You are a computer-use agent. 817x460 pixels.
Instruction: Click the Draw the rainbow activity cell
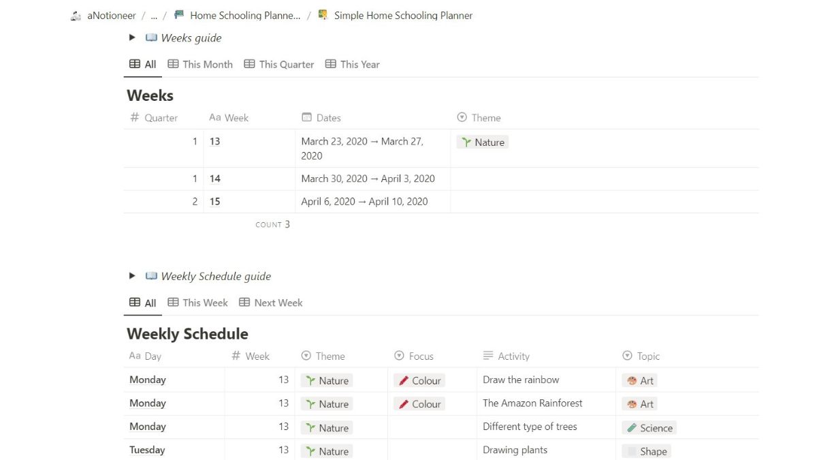(x=521, y=380)
